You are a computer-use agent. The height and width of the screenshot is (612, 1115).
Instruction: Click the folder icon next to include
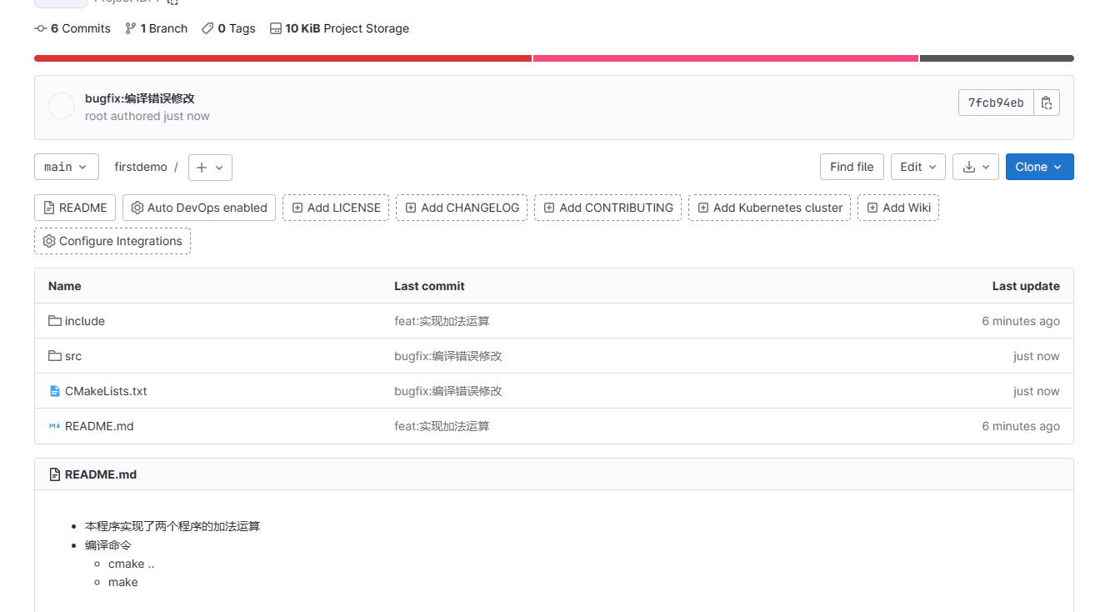tap(55, 321)
